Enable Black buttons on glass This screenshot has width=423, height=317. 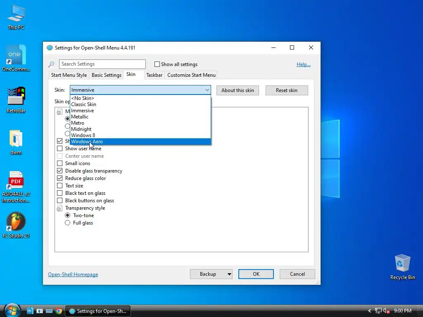(x=59, y=201)
